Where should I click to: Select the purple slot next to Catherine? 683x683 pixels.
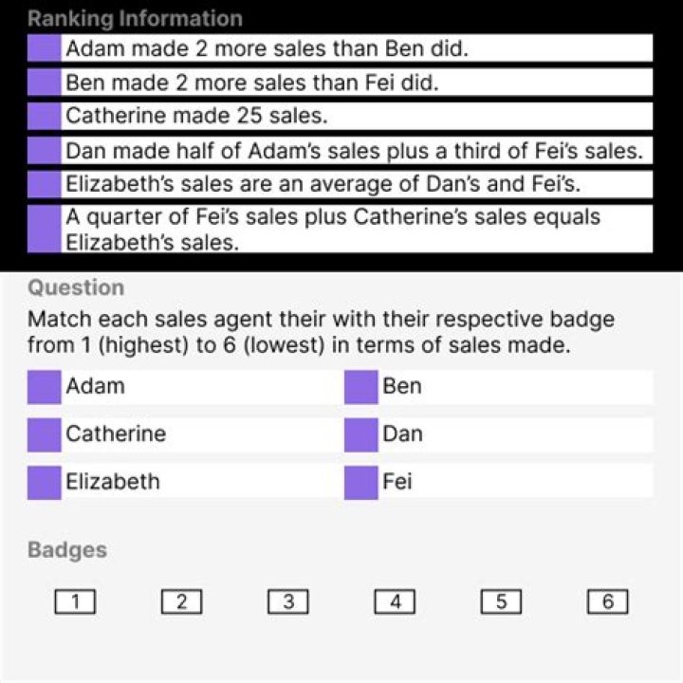click(x=44, y=434)
